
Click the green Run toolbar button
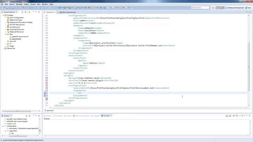click(x=64, y=8)
